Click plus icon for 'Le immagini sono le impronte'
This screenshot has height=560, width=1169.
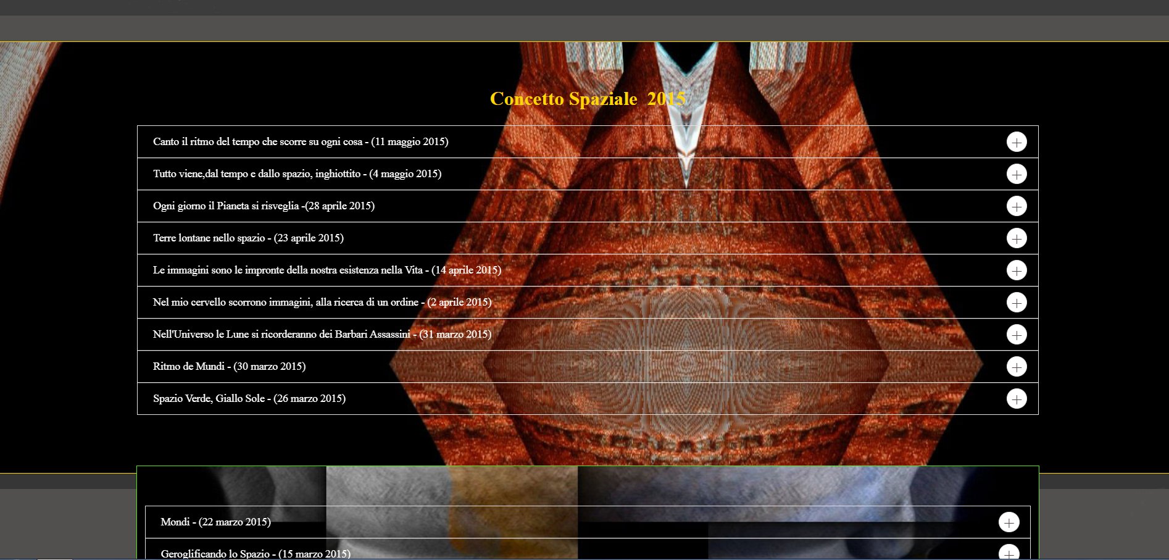[x=1016, y=270]
